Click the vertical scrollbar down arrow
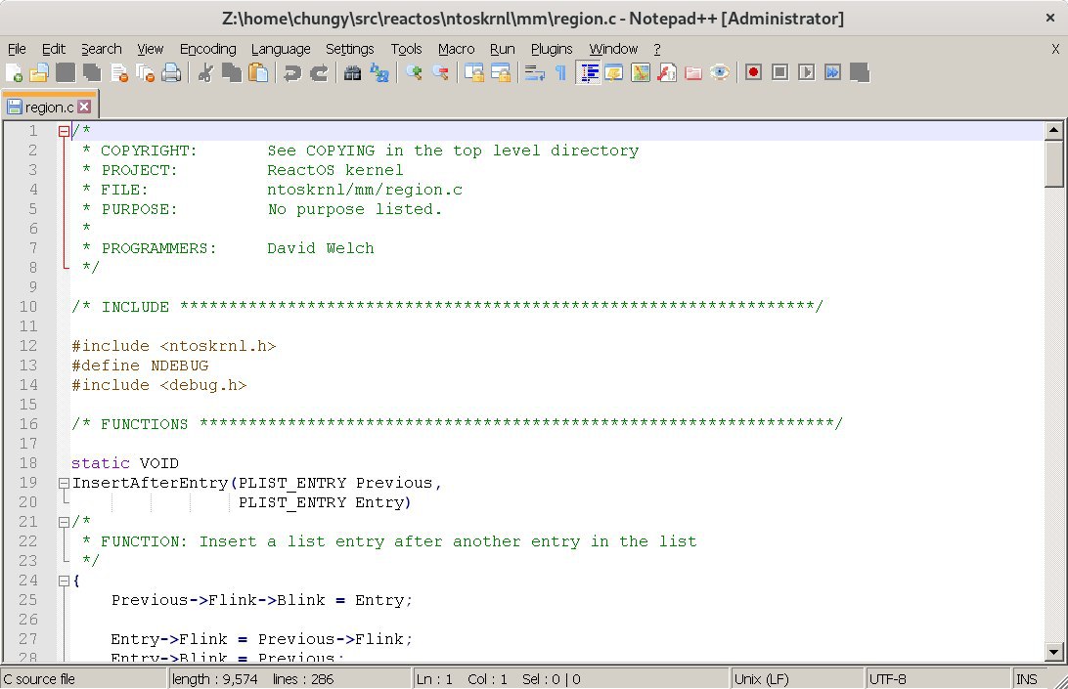The width and height of the screenshot is (1068, 689). pos(1053,652)
